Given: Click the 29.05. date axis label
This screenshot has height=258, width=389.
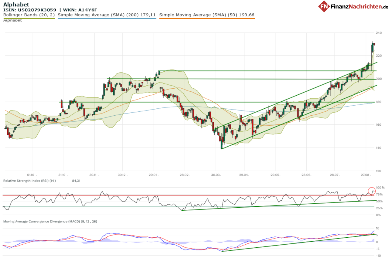Looking at the screenshot, I should (x=275, y=175).
